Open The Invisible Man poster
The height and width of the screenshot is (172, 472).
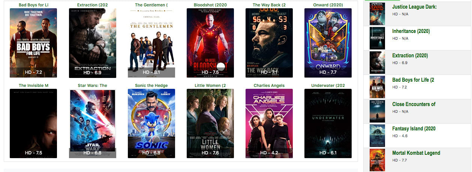33,123
